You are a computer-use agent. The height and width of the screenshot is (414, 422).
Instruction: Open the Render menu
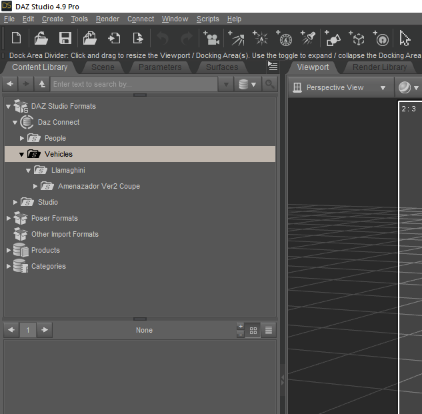(107, 19)
